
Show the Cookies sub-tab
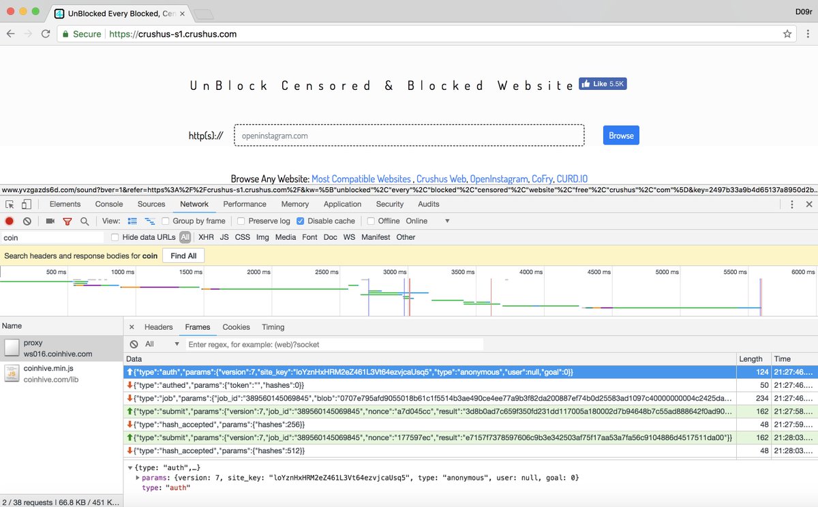pyautogui.click(x=237, y=327)
